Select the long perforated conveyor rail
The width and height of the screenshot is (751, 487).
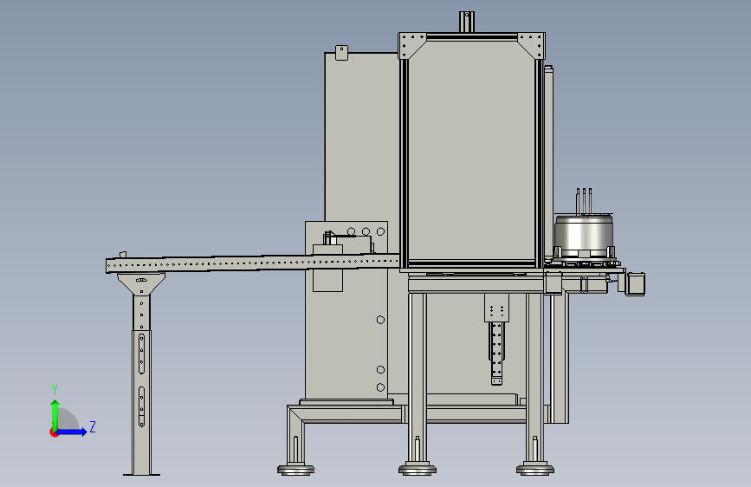pos(252,264)
